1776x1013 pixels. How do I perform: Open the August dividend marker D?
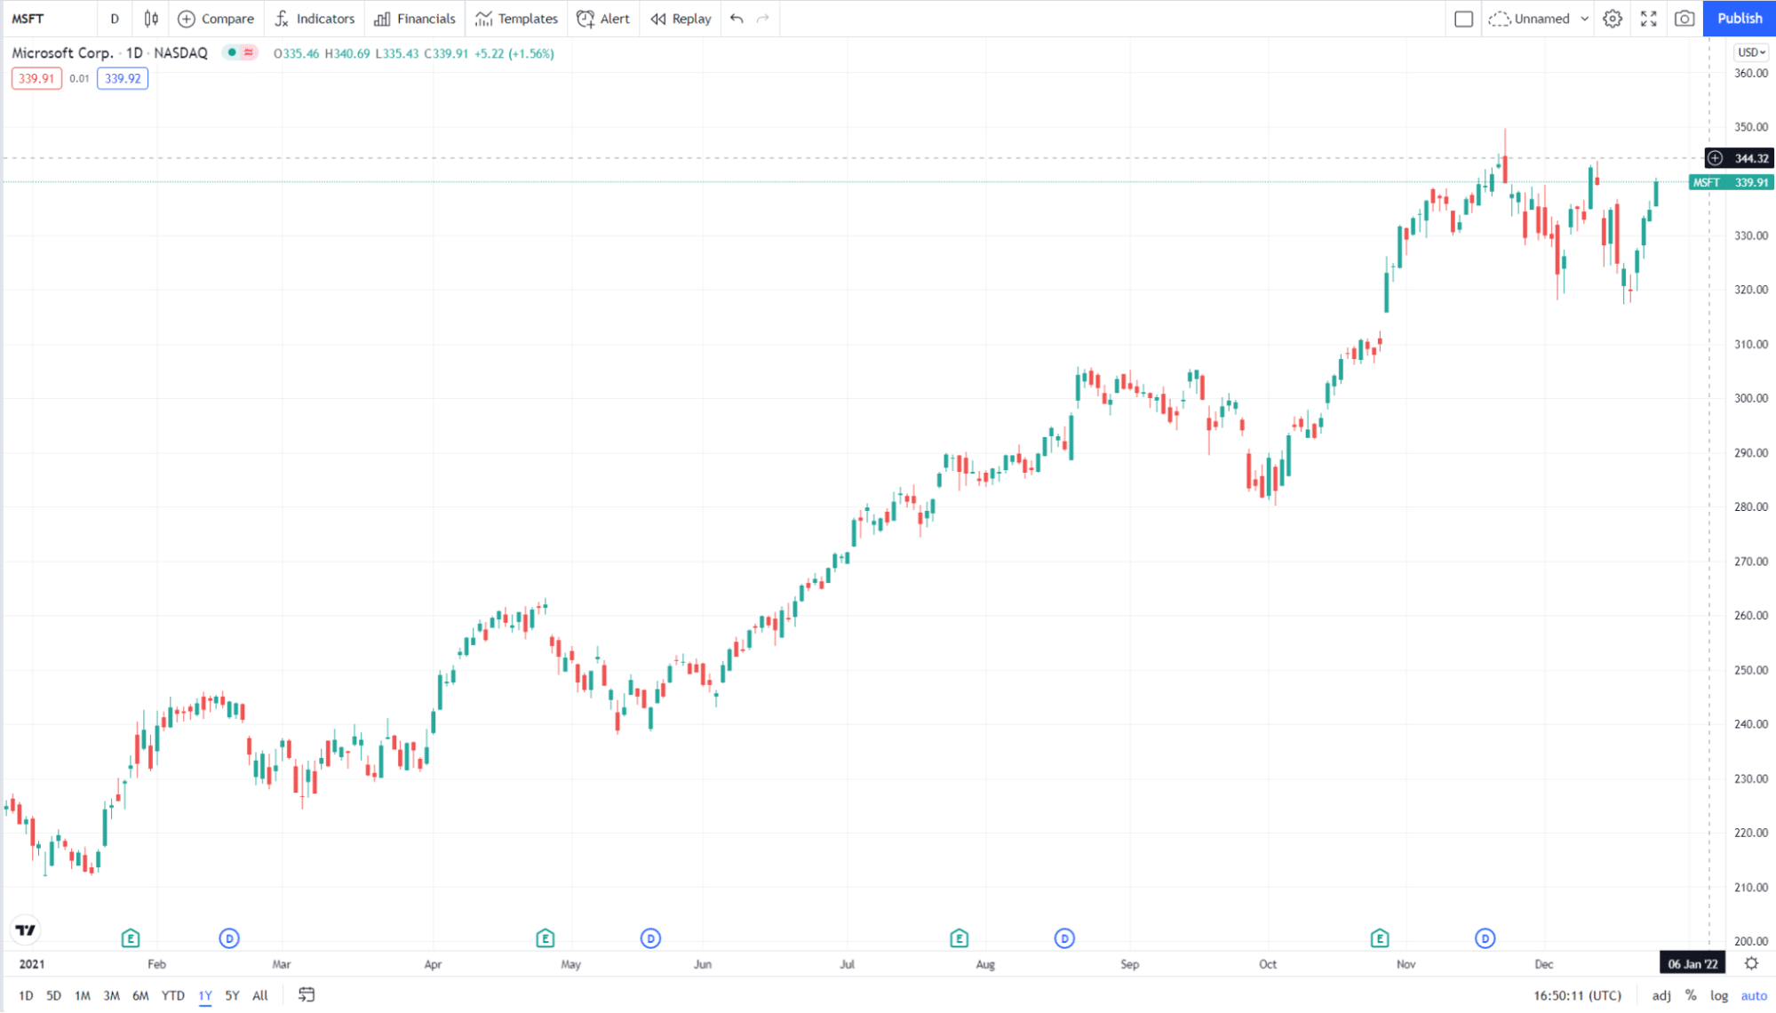click(1064, 938)
